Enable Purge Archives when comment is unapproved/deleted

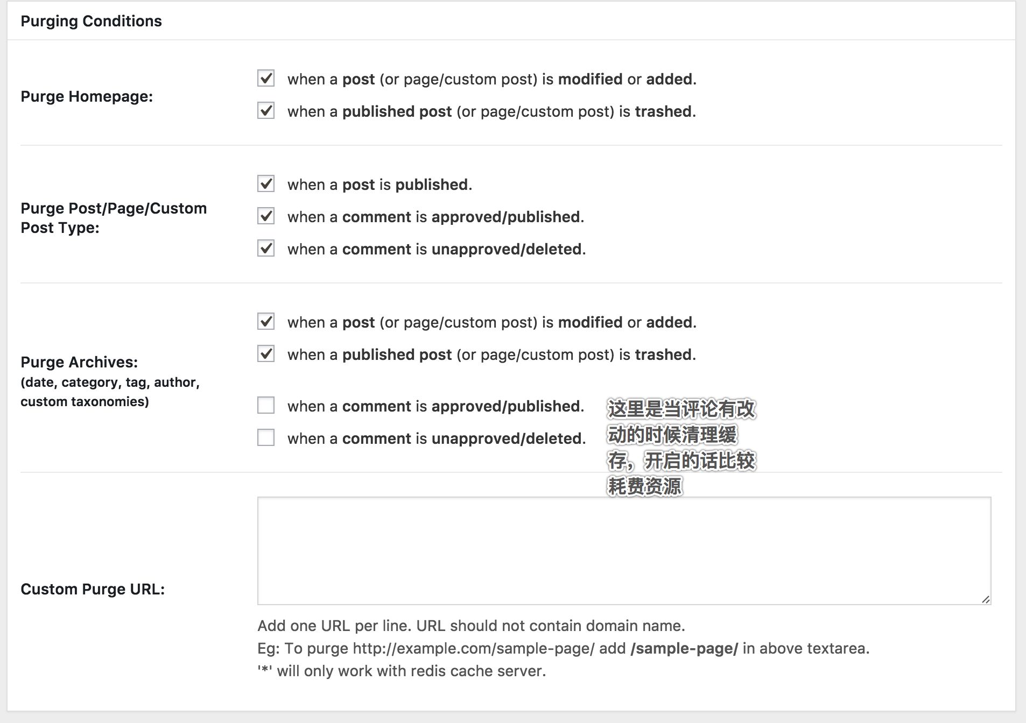[x=266, y=438]
